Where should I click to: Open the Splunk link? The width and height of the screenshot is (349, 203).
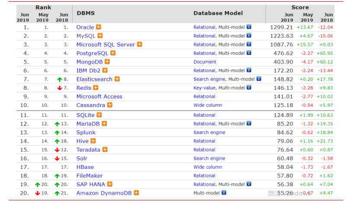pos(86,133)
